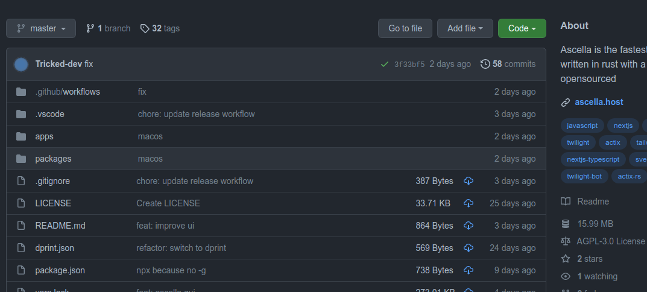Open the .gitignore file
647x292 pixels.
pyautogui.click(x=52, y=181)
